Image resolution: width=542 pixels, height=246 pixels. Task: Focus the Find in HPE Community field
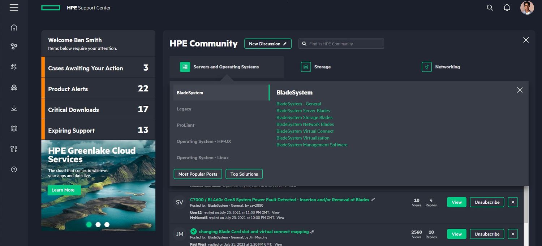[x=341, y=44]
